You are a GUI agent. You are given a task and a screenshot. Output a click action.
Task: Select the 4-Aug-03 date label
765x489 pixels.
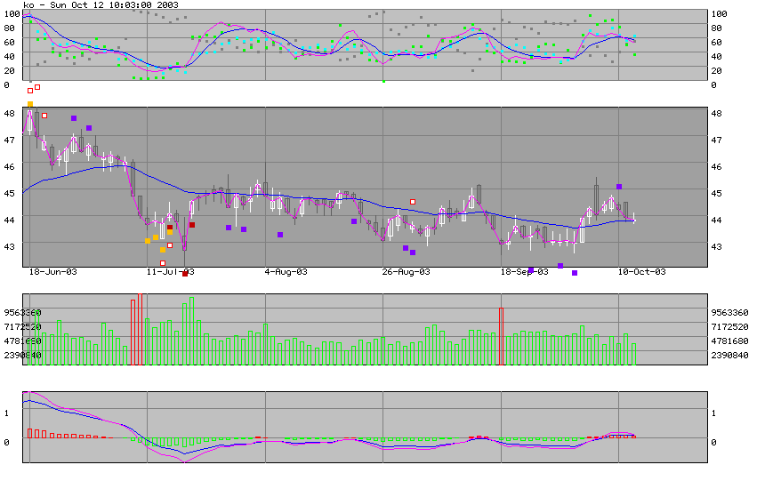click(x=286, y=272)
